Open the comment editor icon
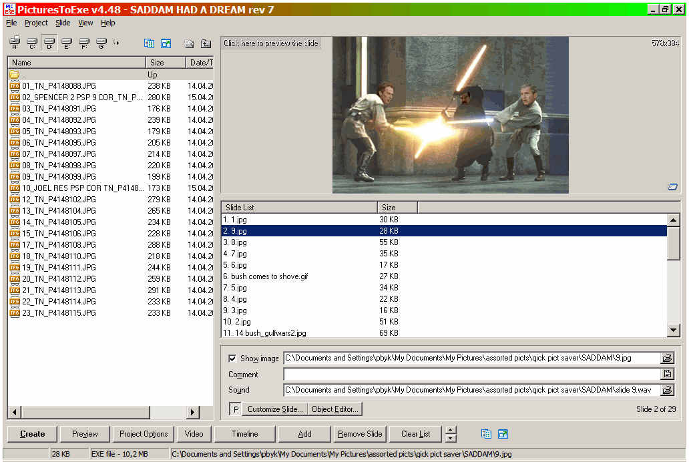This screenshot has width=689, height=462. (x=667, y=375)
